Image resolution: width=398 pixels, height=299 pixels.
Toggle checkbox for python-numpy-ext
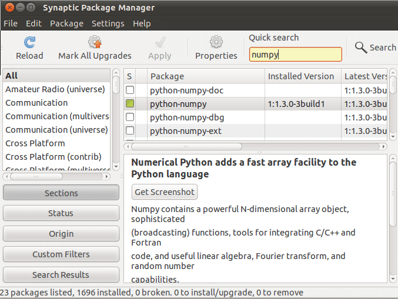(130, 130)
